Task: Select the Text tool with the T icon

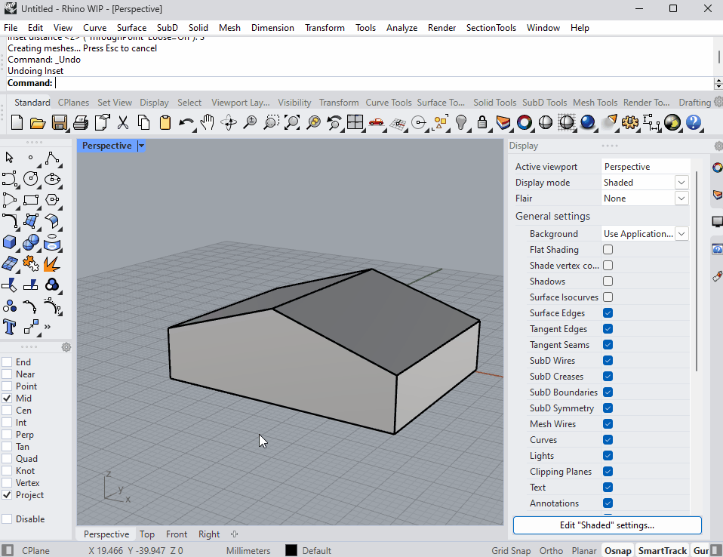Action: tap(9, 327)
